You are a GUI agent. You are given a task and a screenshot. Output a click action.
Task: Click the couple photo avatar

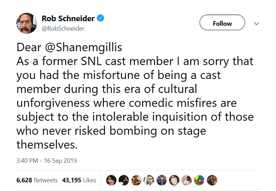(x=212, y=180)
